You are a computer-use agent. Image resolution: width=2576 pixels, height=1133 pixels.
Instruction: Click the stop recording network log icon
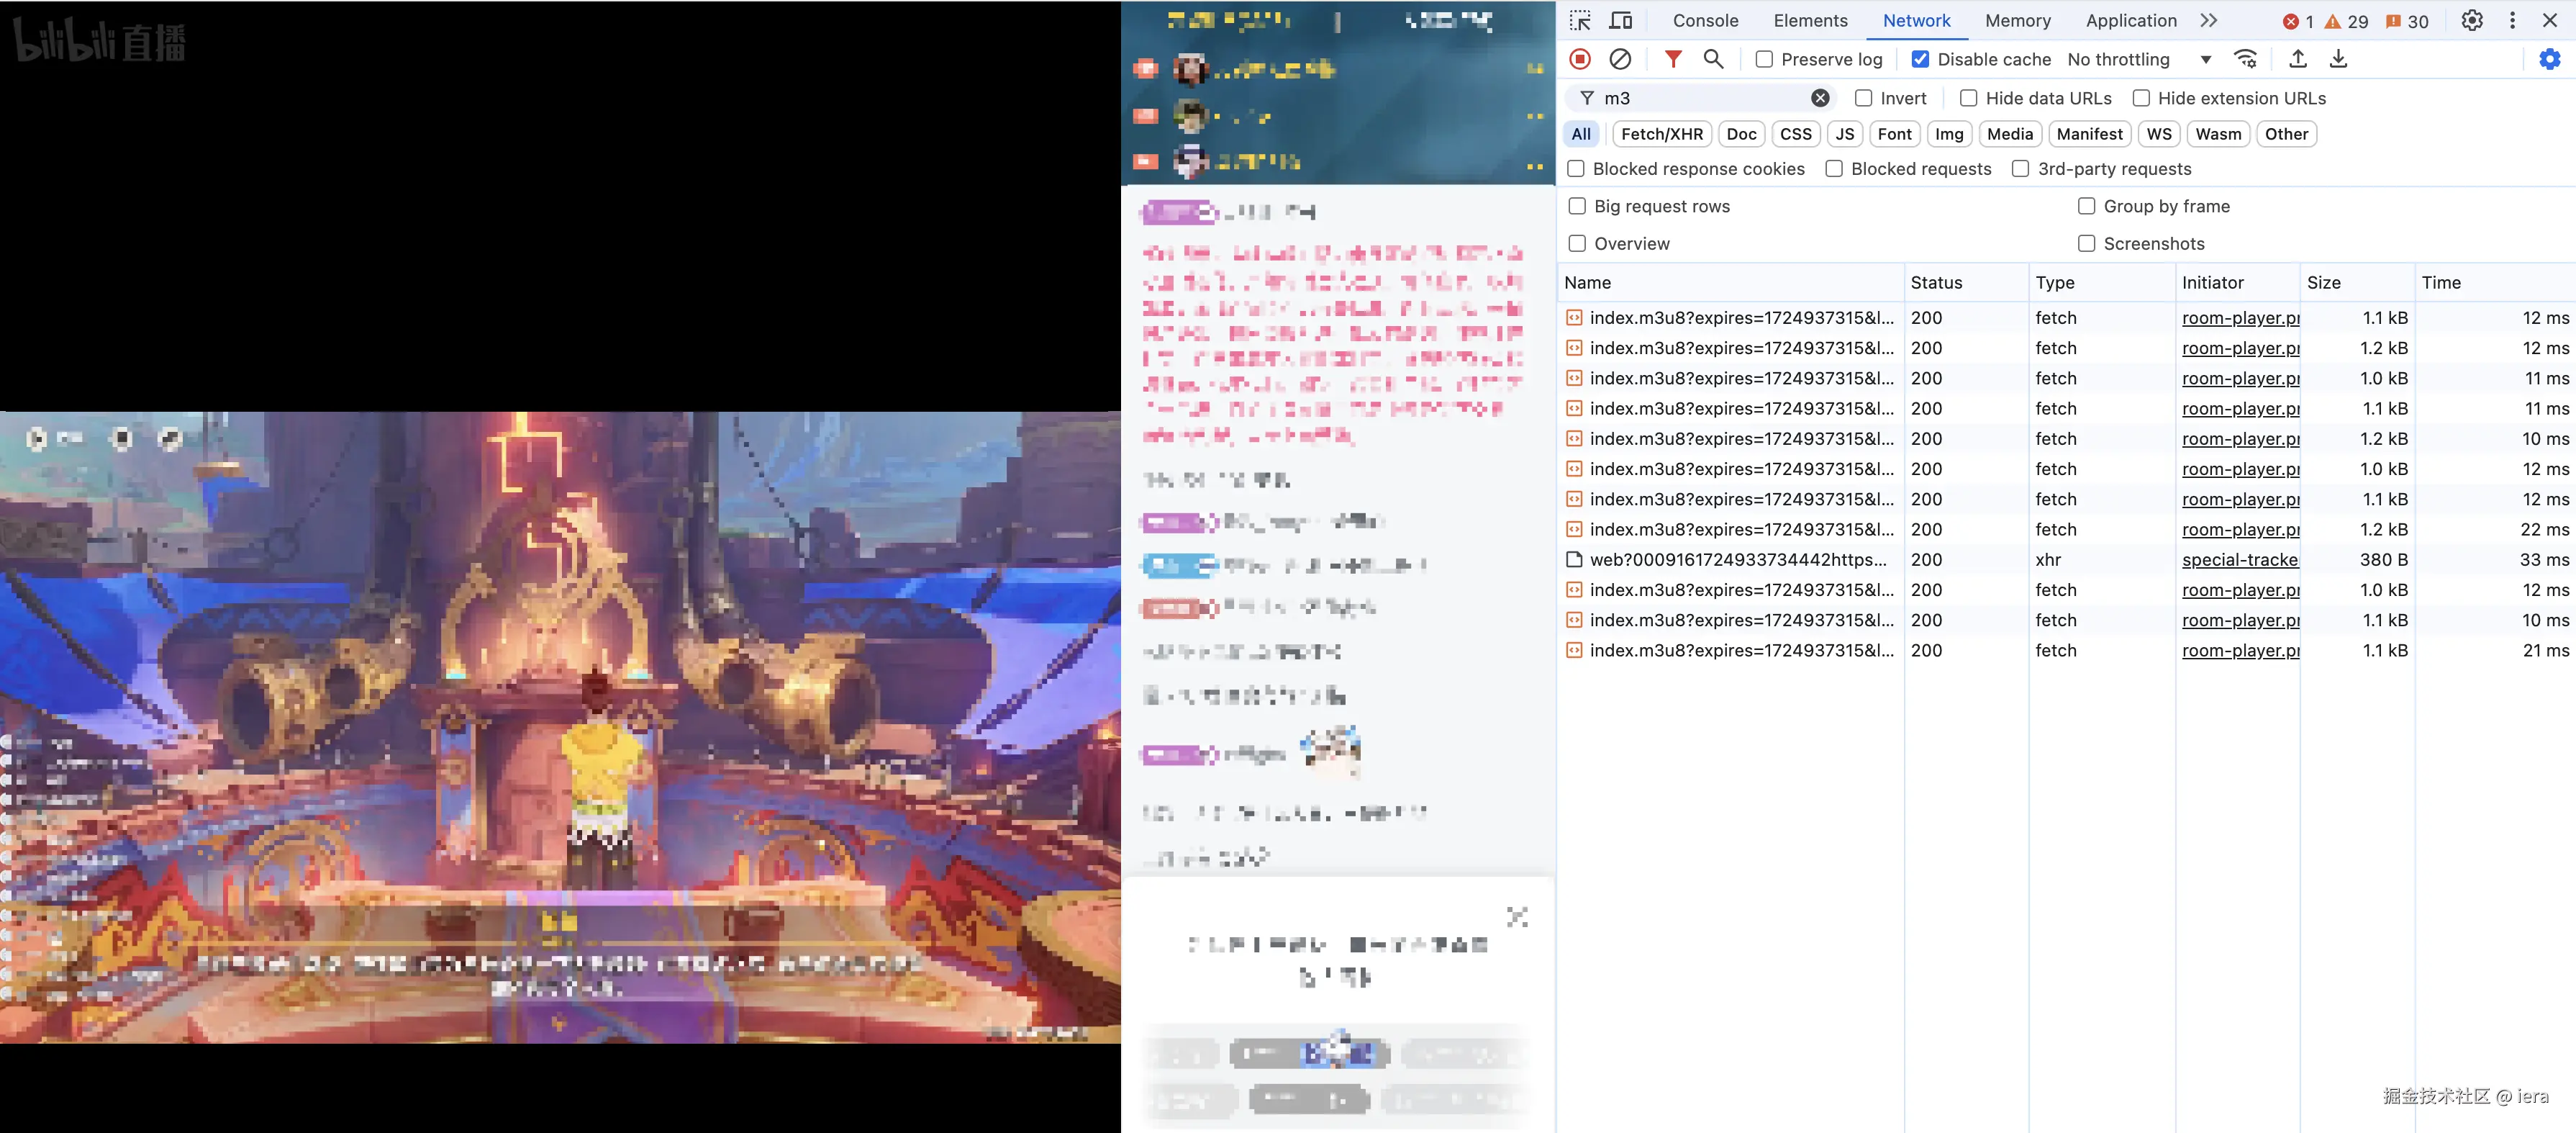click(x=1580, y=59)
